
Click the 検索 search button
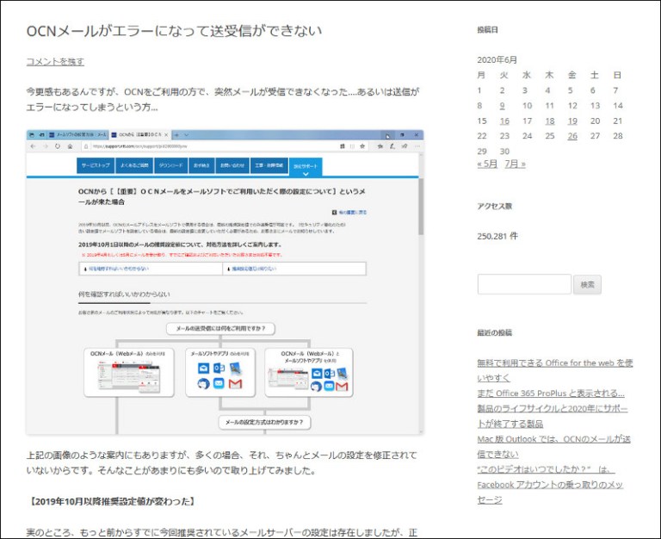[587, 285]
